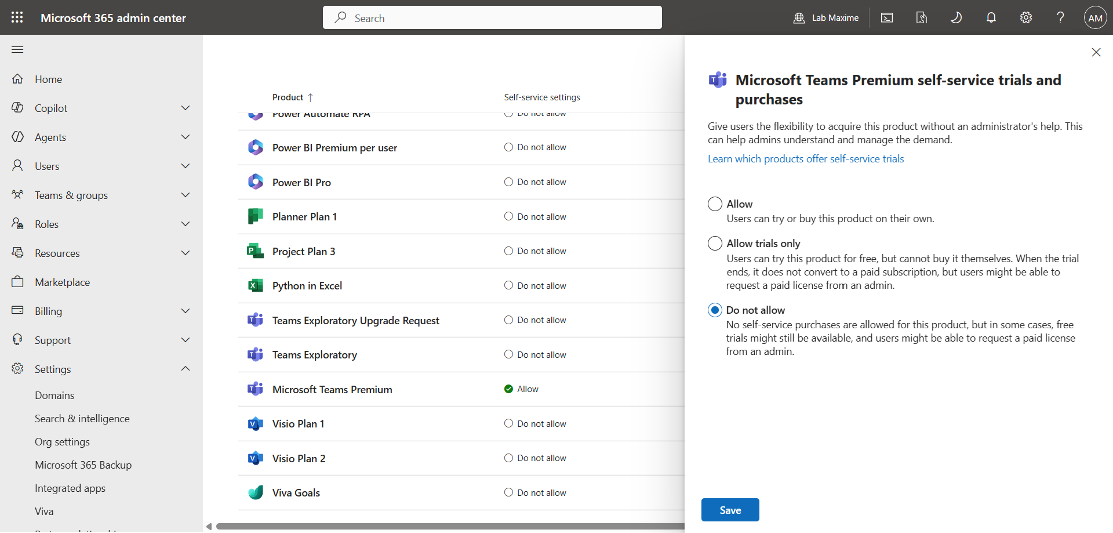Select the Allow radio option
Screen dimensions: 1113x533
715,204
